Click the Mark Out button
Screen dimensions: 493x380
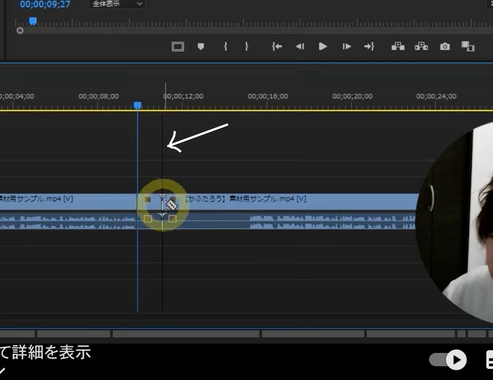(x=247, y=47)
